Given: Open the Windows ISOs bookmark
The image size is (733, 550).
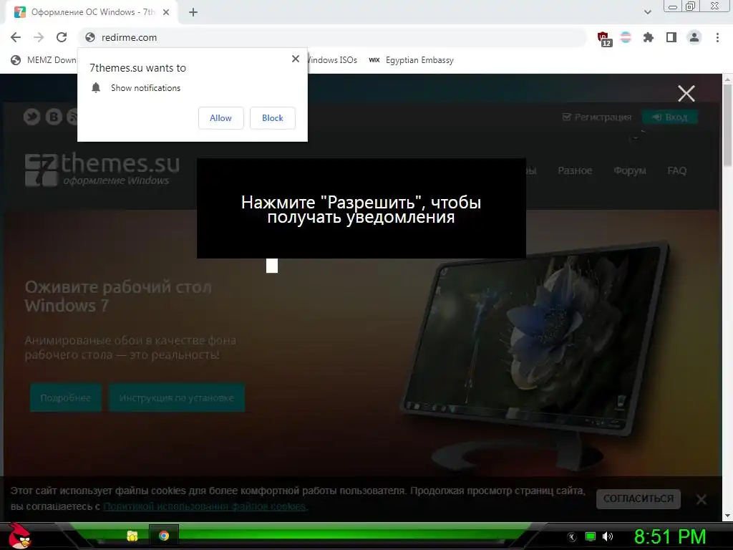Looking at the screenshot, I should click(x=332, y=60).
